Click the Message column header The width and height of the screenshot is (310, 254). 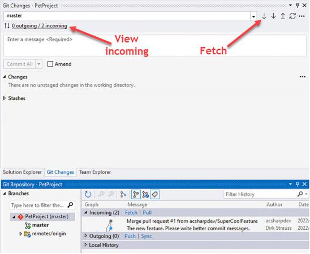tap(137, 204)
